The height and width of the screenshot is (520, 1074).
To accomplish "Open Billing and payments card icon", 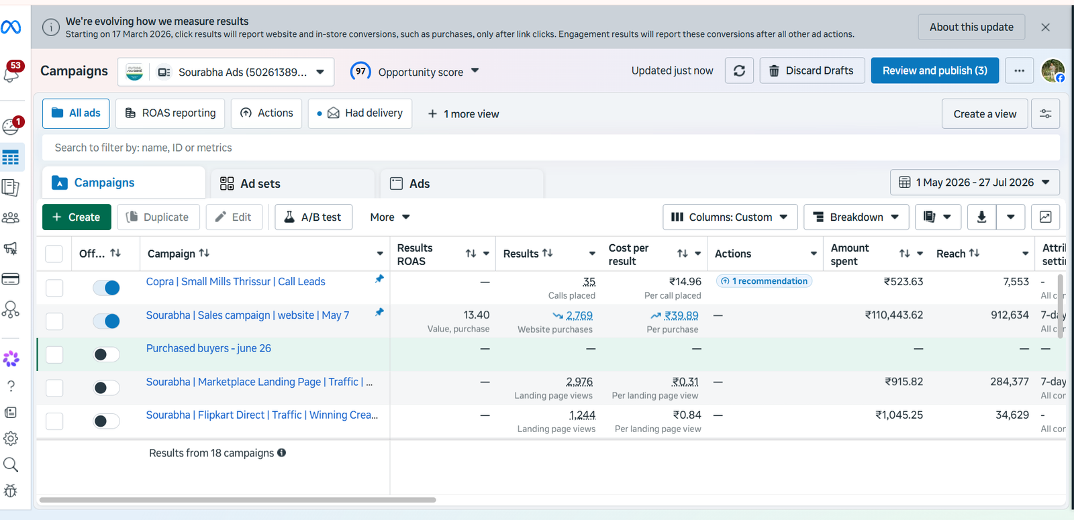I will click(11, 278).
